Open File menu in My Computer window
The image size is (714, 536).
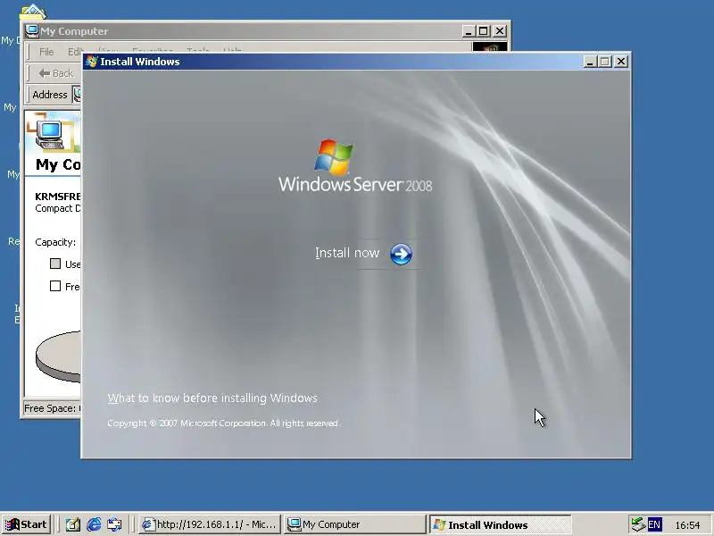point(46,52)
